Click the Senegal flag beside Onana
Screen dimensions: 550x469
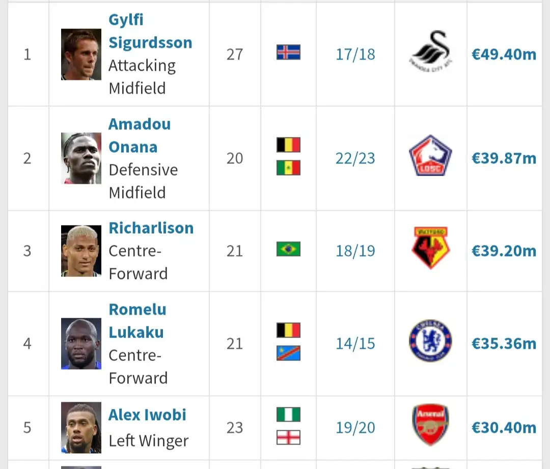click(288, 168)
